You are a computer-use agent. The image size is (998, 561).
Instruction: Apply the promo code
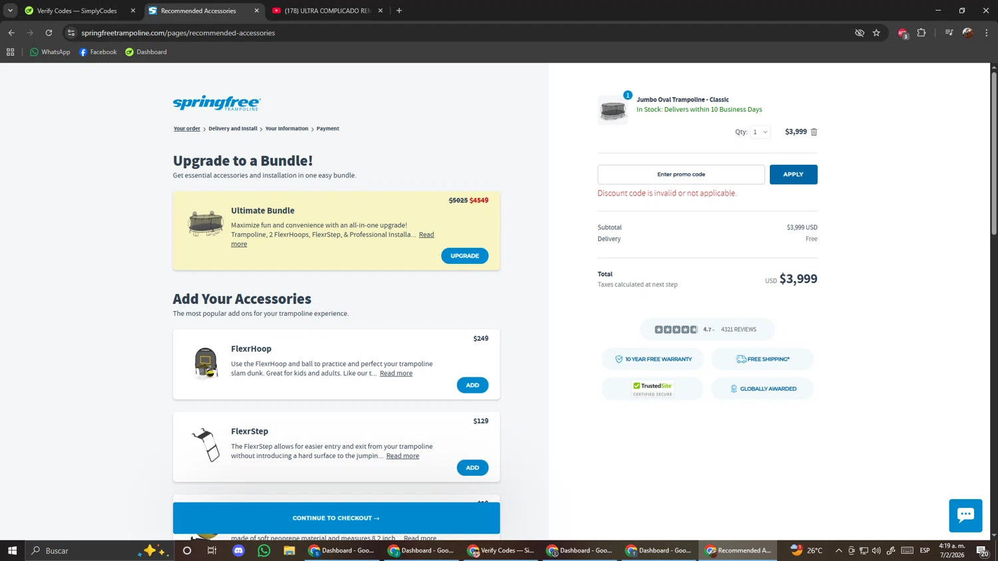coord(793,174)
